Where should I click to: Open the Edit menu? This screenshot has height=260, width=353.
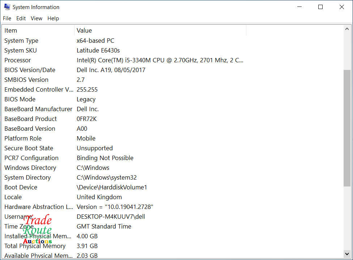pyautogui.click(x=21, y=18)
